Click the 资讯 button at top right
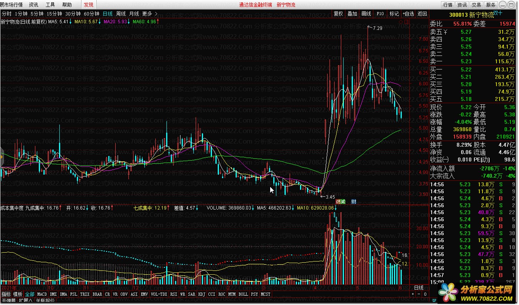The image size is (519, 305). point(462,5)
